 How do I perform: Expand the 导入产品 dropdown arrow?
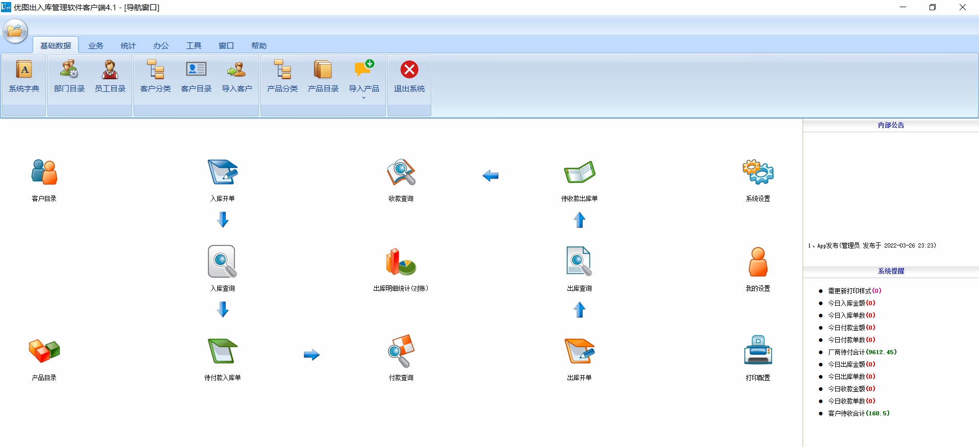point(364,98)
